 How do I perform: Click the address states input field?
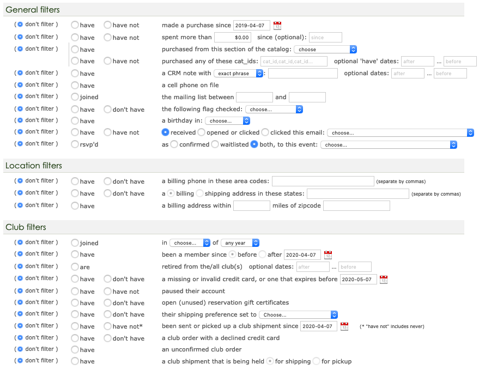pyautogui.click(x=358, y=193)
